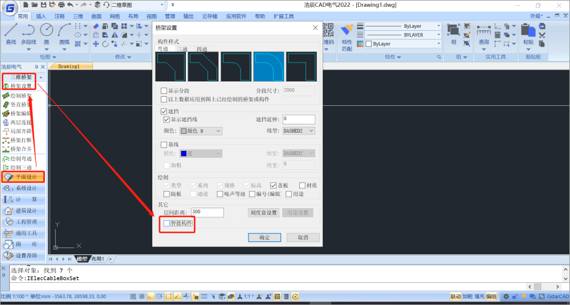570x305 pixels.
Task: Toggle grid display icon in status bar
Action: pyautogui.click(x=142, y=296)
